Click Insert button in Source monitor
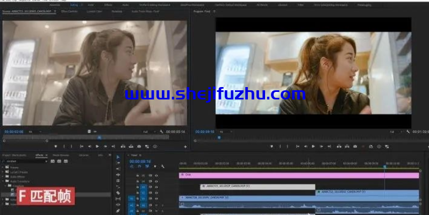The height and width of the screenshot is (215, 429). pos(123,146)
